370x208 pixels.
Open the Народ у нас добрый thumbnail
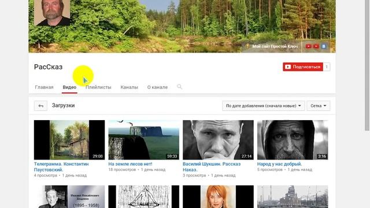(293, 140)
